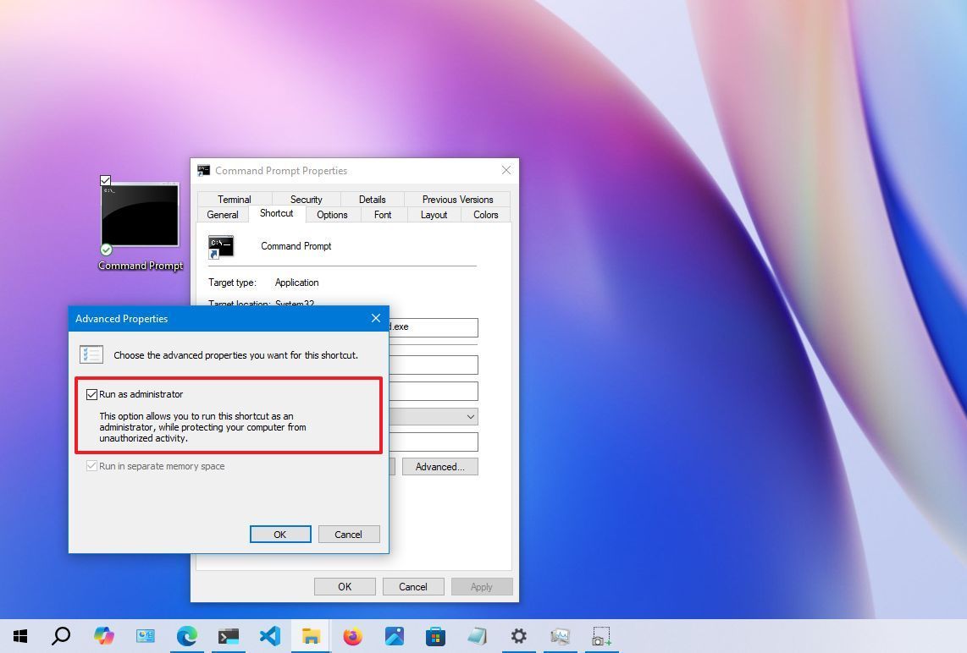Cancel the Advanced Properties dialog

(x=348, y=534)
